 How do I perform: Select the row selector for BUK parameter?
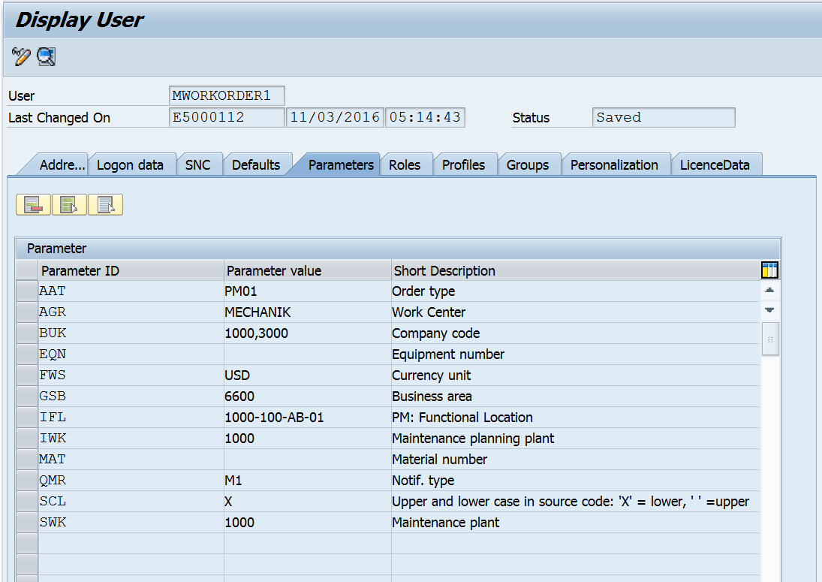coord(26,333)
